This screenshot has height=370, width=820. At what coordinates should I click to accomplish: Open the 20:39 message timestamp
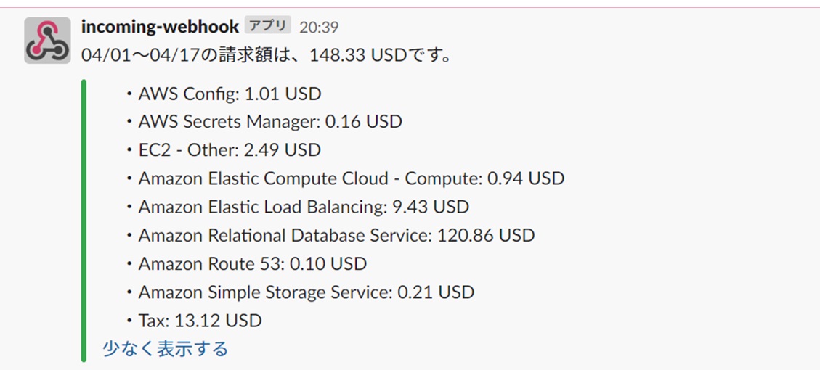pos(319,27)
